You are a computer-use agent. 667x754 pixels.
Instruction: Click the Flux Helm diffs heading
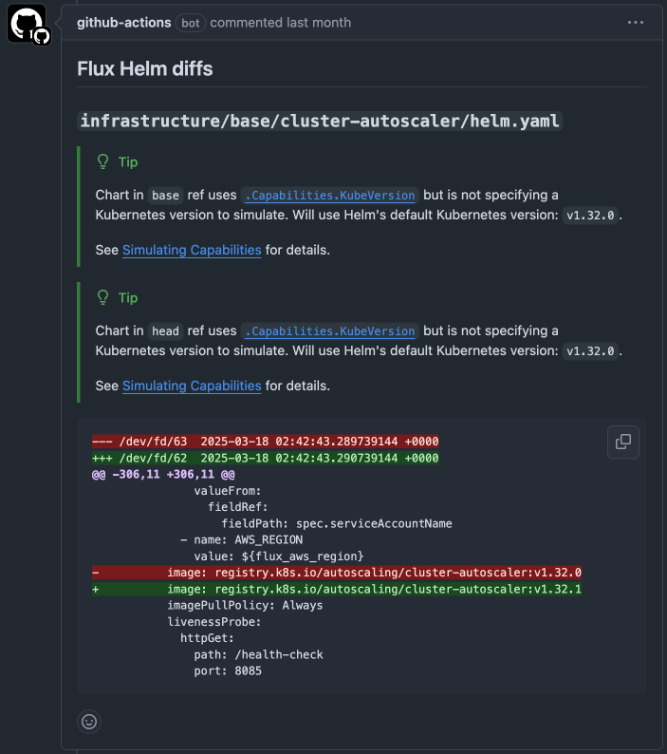point(144,68)
